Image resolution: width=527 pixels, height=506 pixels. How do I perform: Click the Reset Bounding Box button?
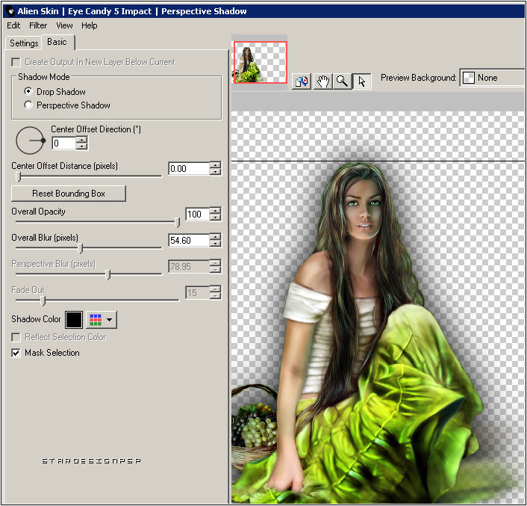pyautogui.click(x=69, y=194)
